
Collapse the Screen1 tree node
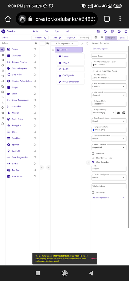coord(53,50)
